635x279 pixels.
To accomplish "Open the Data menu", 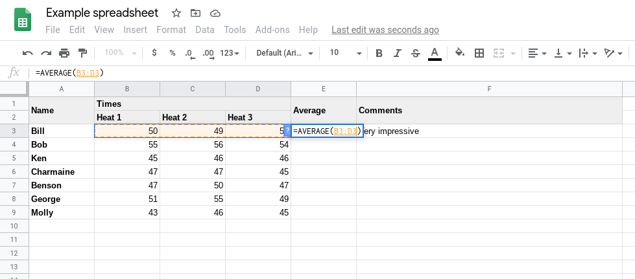I will [205, 30].
